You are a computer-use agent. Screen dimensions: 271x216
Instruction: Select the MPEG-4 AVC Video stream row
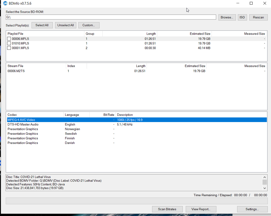coord(137,120)
